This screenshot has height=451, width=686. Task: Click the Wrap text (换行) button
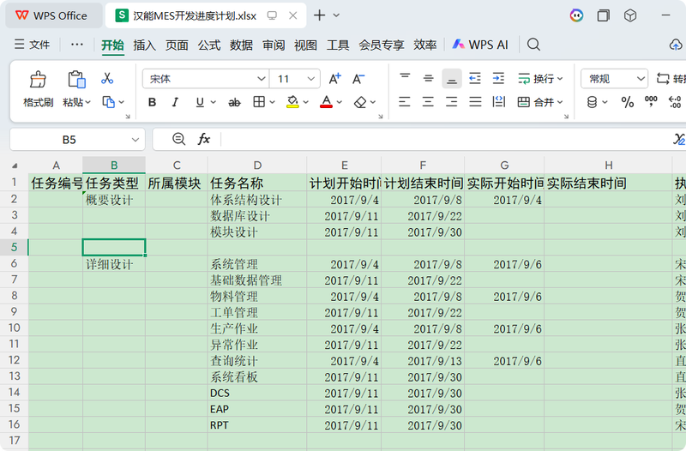point(540,79)
